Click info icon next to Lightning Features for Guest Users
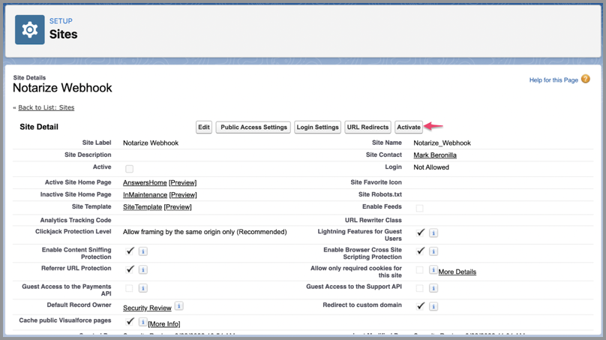This screenshot has width=606, height=340. click(433, 233)
